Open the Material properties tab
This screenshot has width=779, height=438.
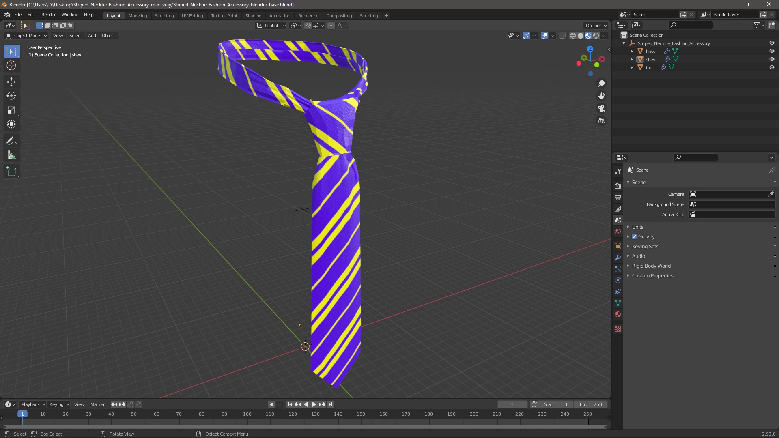(618, 314)
